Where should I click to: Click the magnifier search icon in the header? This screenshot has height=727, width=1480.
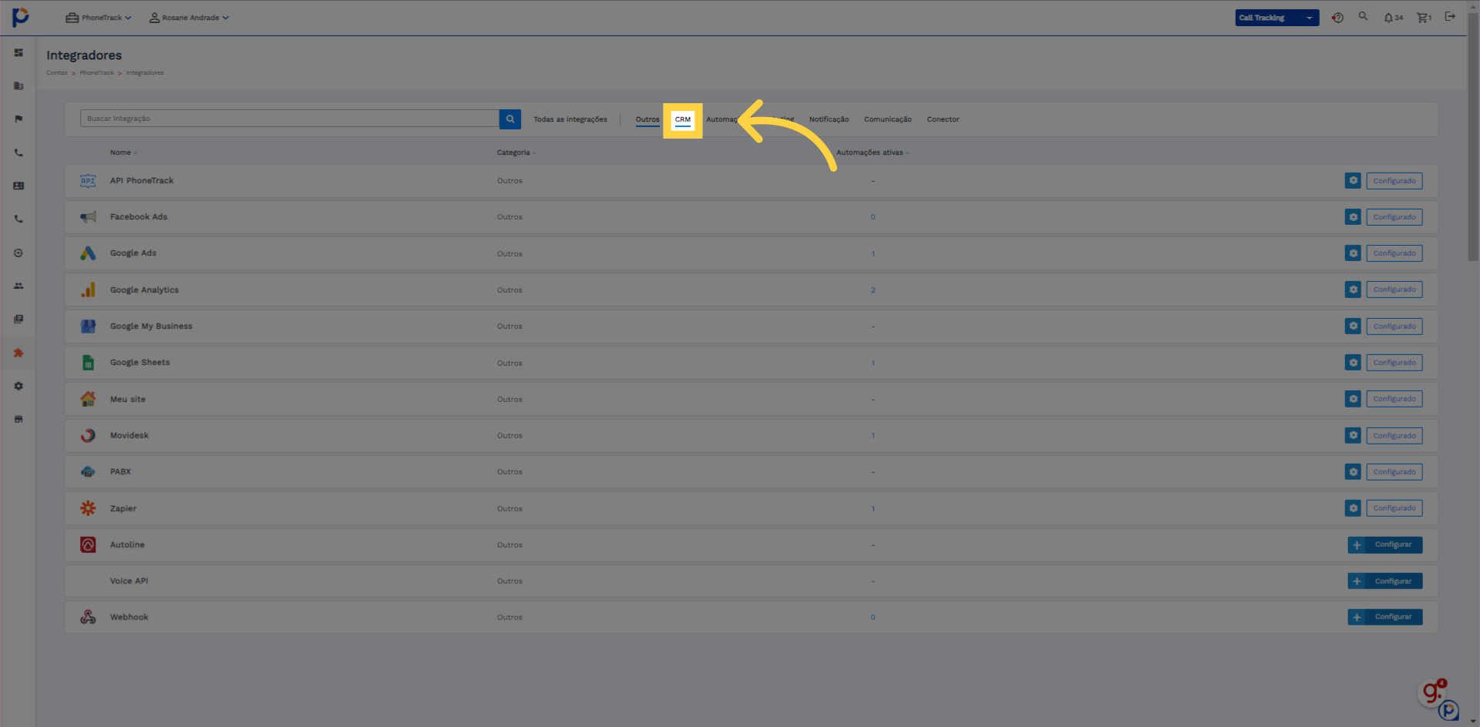(x=1363, y=16)
